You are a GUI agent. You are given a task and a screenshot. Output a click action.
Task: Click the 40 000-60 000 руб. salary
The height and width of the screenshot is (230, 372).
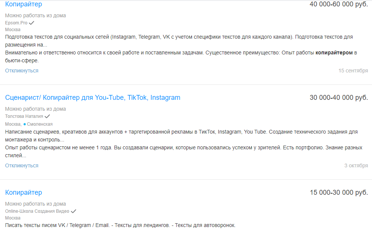point(339,5)
